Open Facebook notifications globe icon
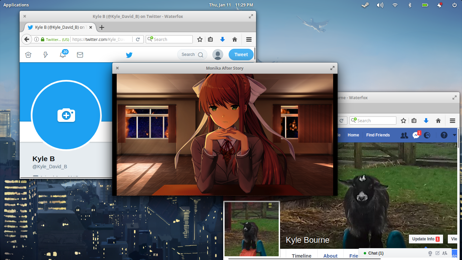 [428, 135]
